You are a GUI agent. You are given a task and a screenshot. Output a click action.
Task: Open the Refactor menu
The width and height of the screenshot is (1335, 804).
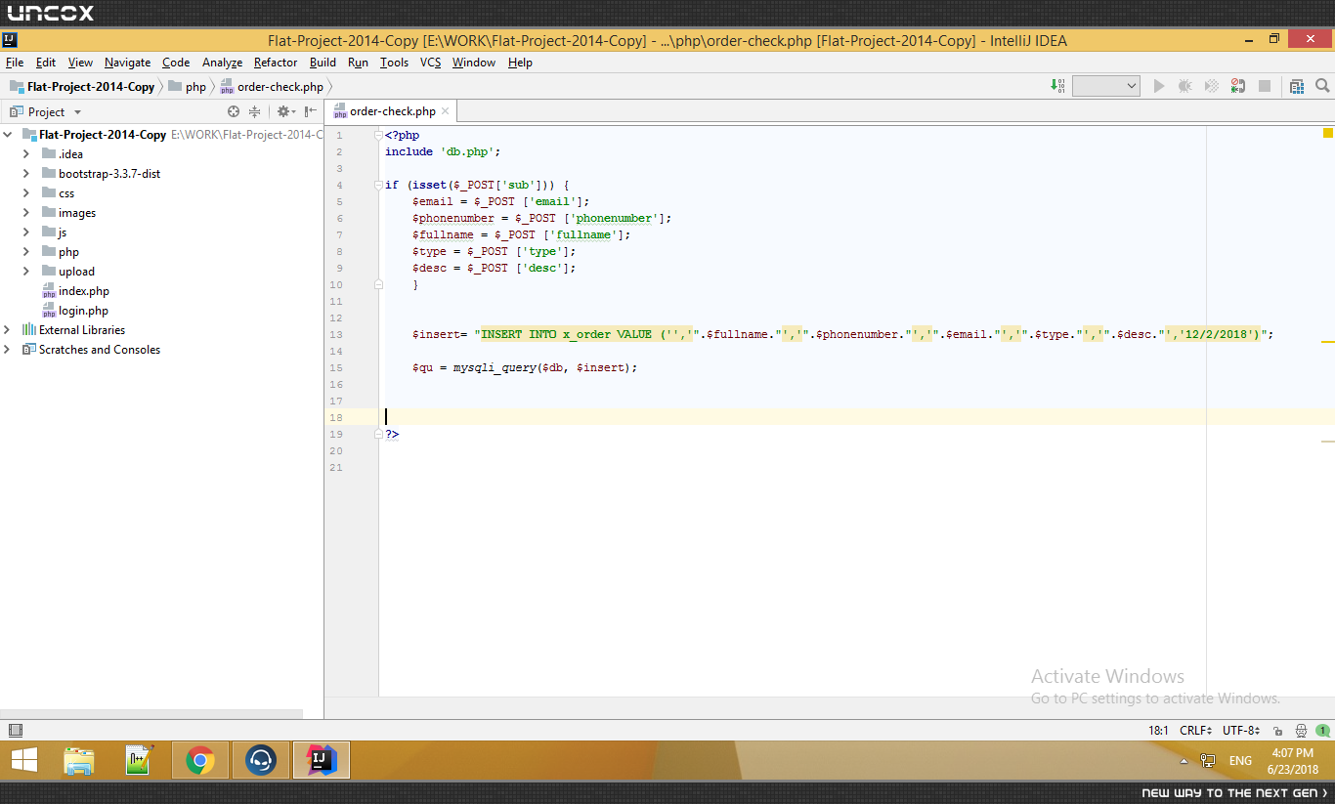coord(276,63)
